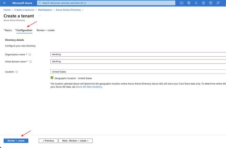Open the notifications bell

pyautogui.click(x=196, y=3)
